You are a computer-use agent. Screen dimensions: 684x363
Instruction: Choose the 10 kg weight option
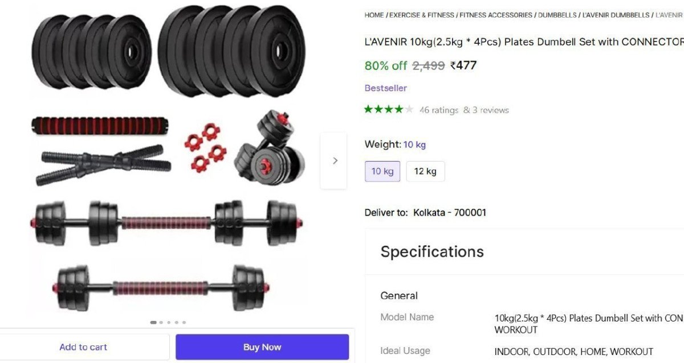[382, 171]
